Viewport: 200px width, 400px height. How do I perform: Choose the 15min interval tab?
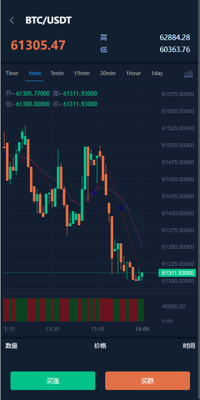82,74
